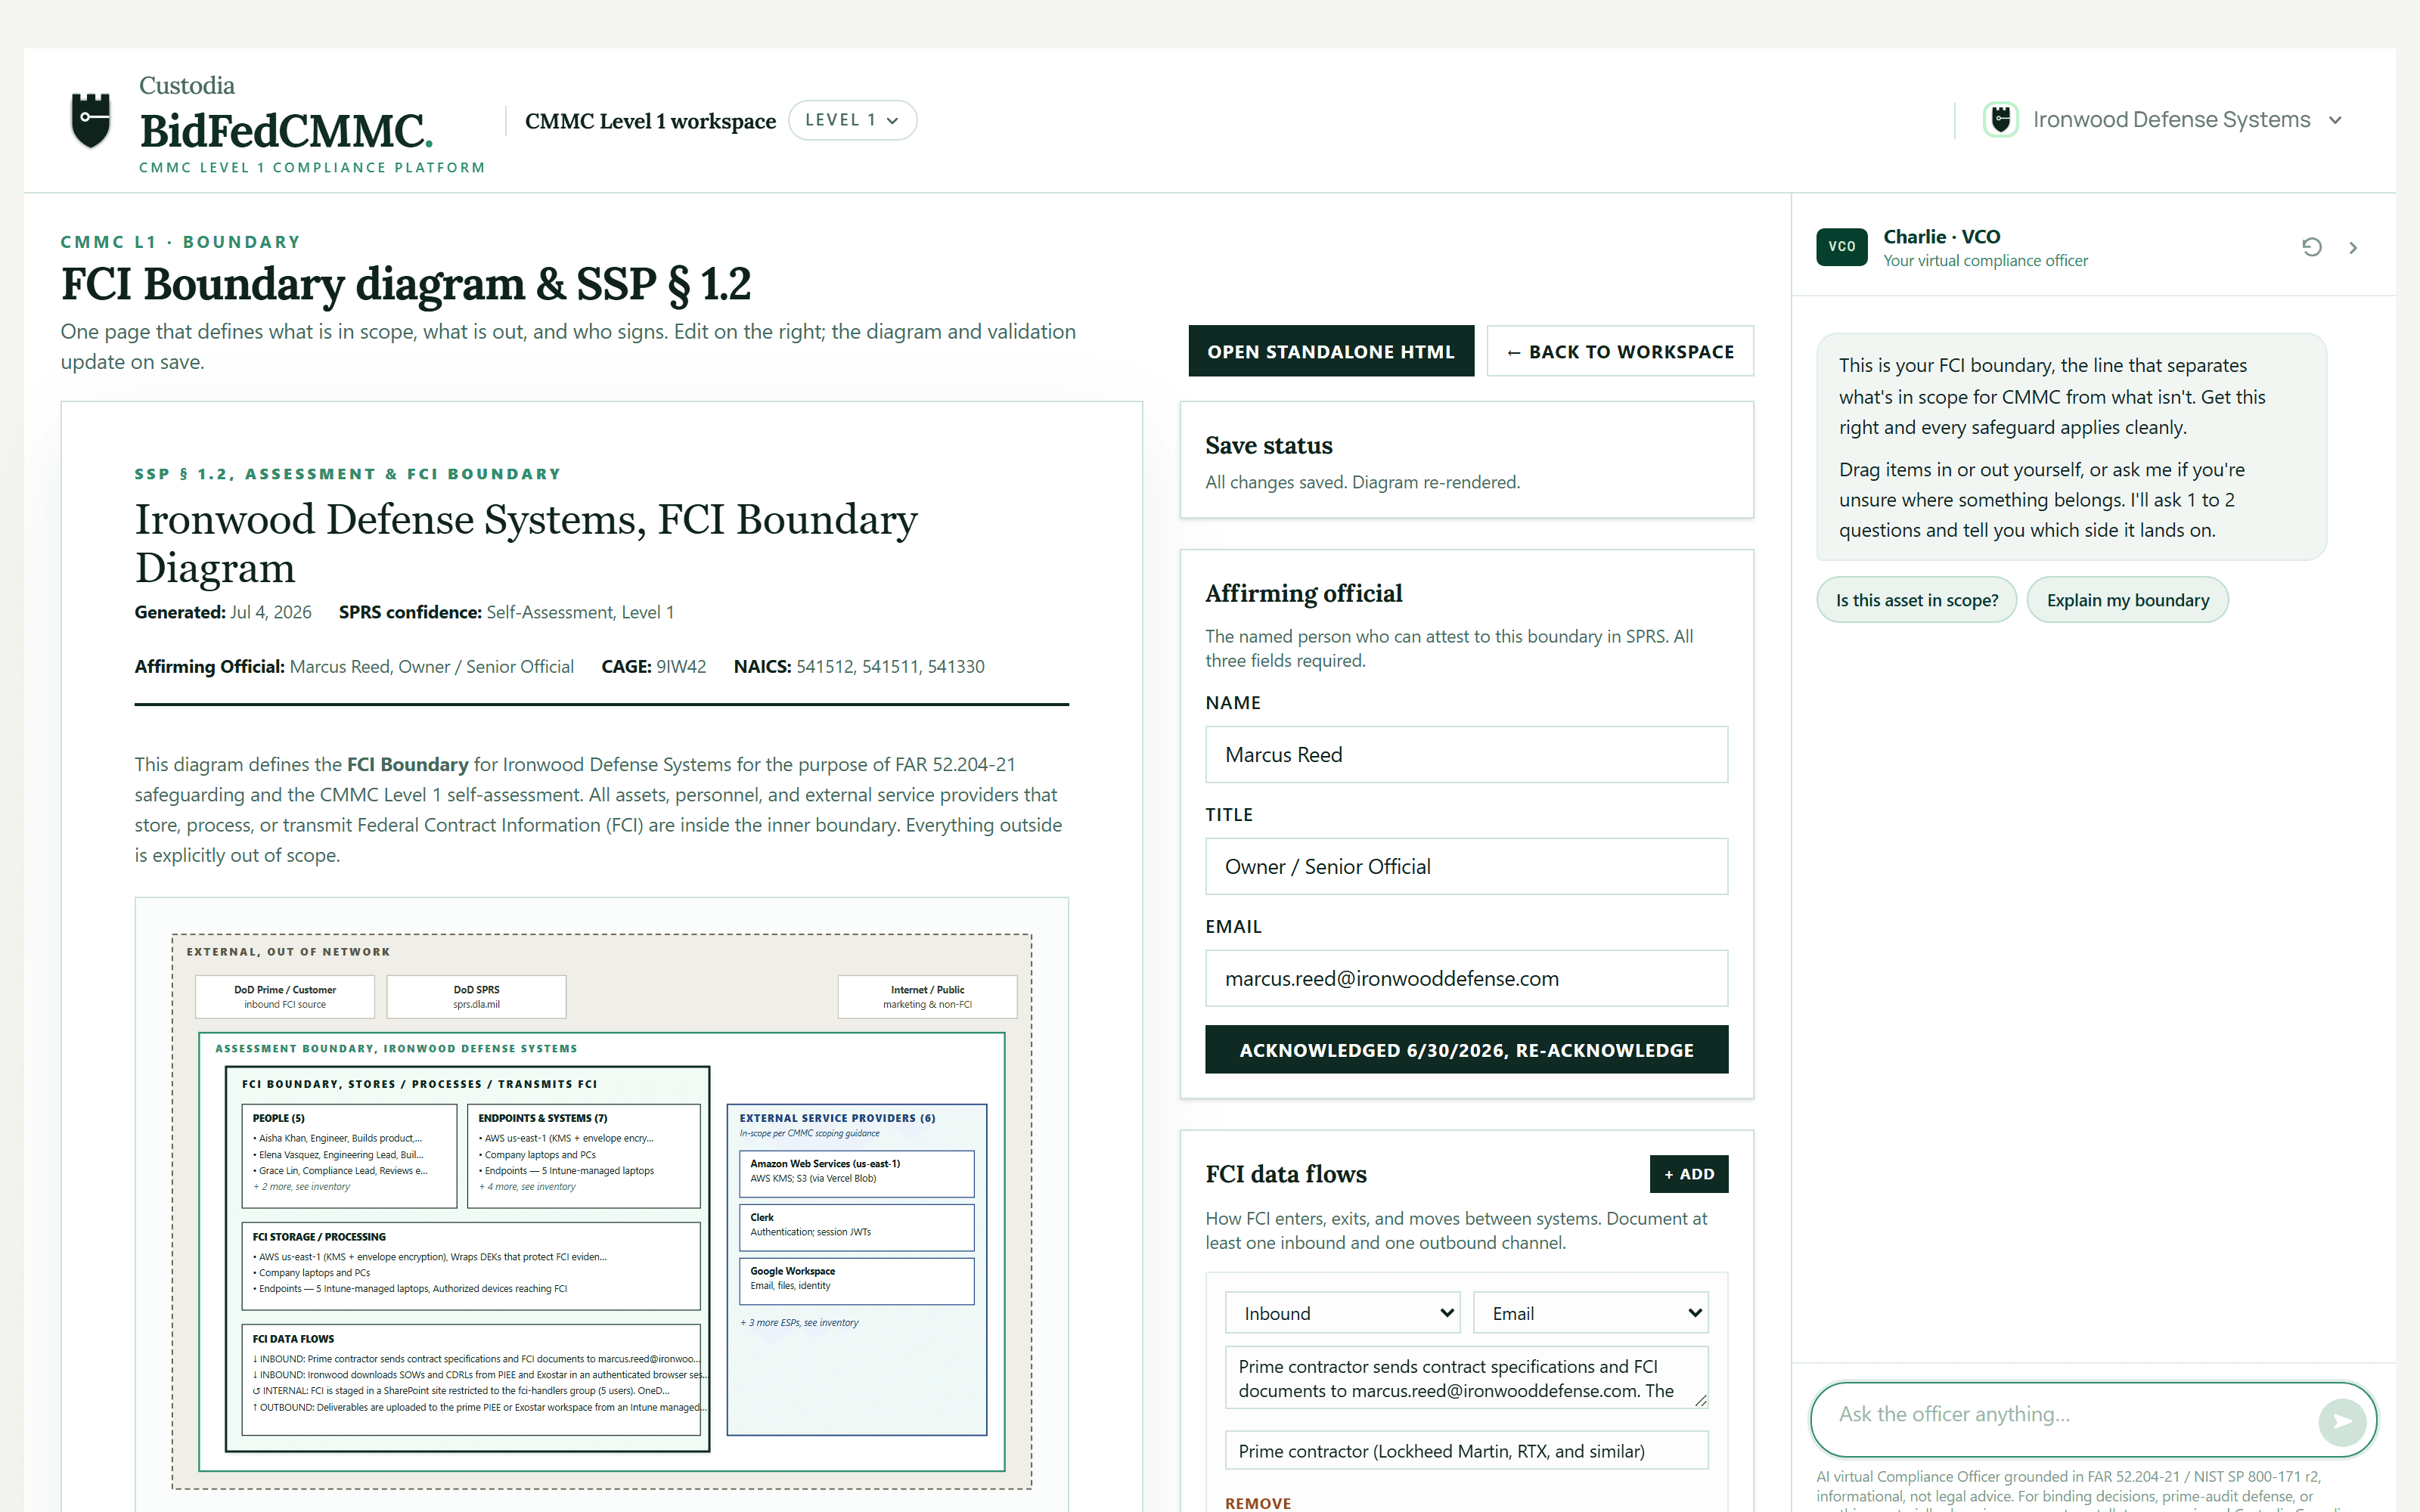This screenshot has width=2420, height=1512.
Task: Click the CAGE code 9IW42
Action: [681, 667]
